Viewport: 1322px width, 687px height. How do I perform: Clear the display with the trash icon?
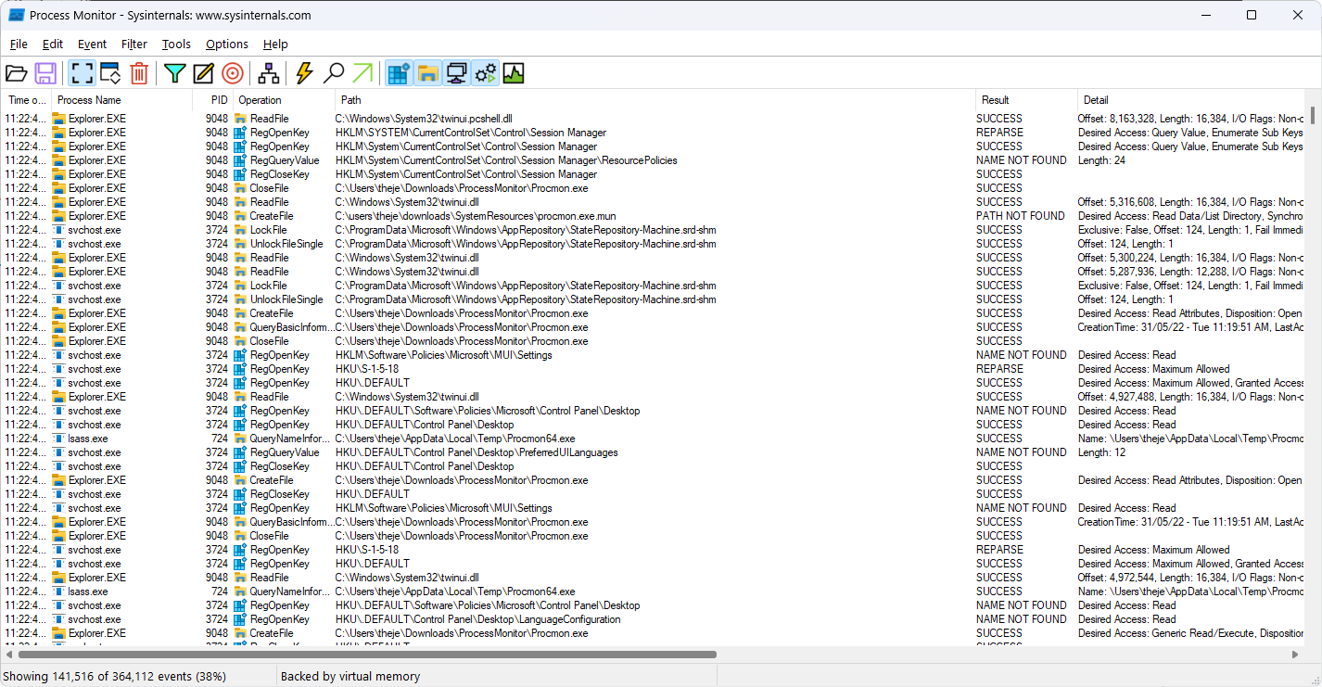coord(139,73)
